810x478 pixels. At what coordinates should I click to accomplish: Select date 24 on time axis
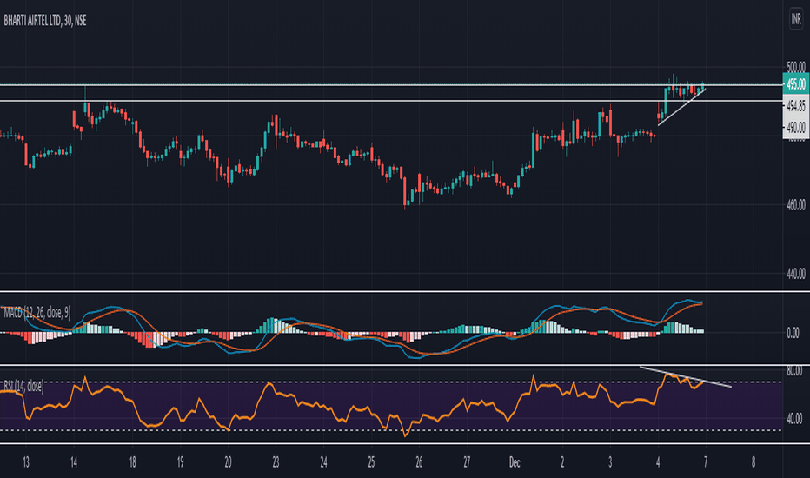(323, 462)
